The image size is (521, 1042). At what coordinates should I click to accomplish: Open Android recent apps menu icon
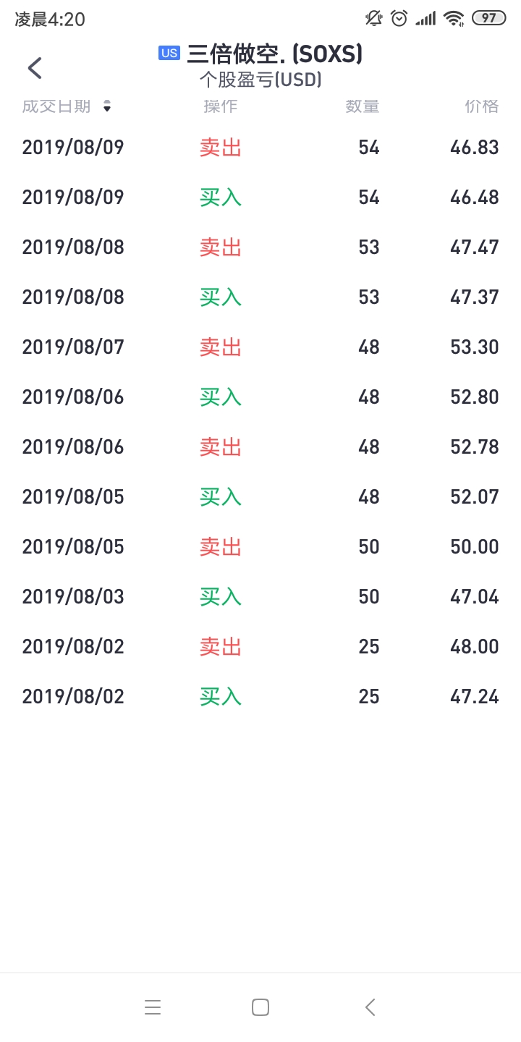coord(153,1007)
